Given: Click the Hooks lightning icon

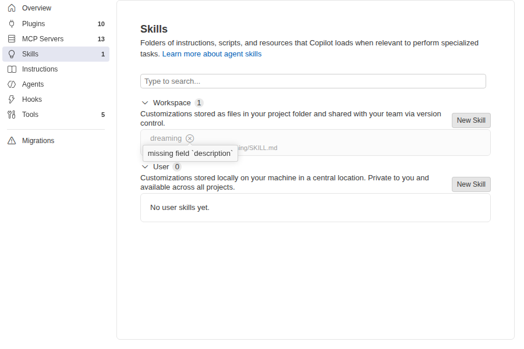Looking at the screenshot, I should point(12,99).
